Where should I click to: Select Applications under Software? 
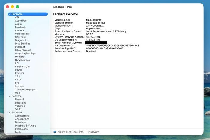click(22, 119)
